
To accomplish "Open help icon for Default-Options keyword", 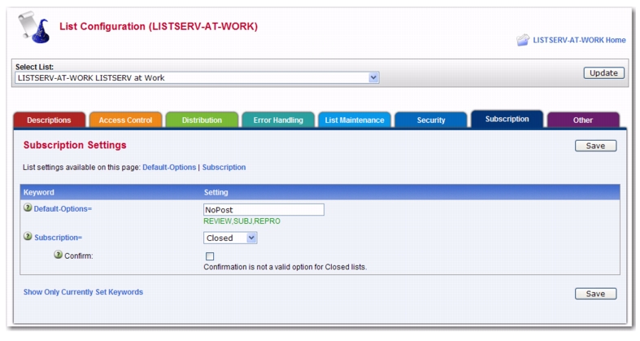I will (x=28, y=208).
